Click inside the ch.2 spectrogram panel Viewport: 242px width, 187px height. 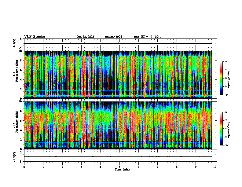(x=118, y=125)
